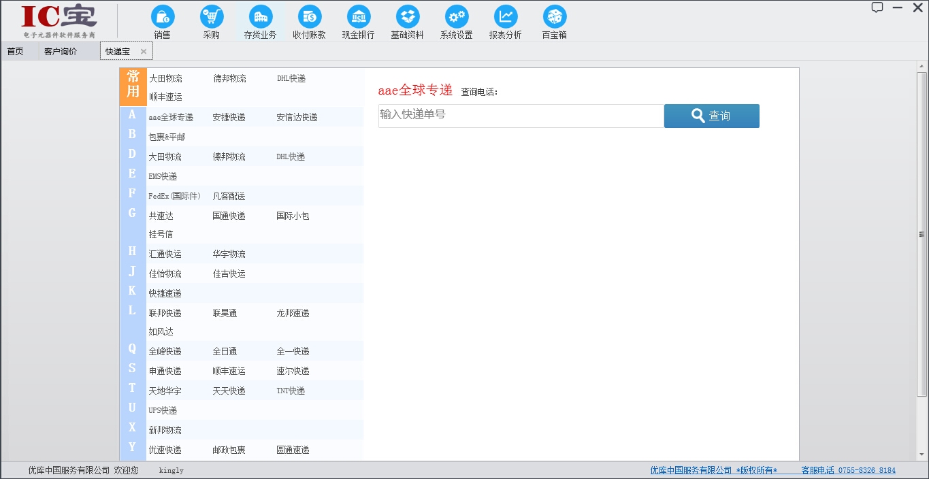Image resolution: width=929 pixels, height=479 pixels.
Task: Pick 华宇物流 courier
Action: [229, 254]
